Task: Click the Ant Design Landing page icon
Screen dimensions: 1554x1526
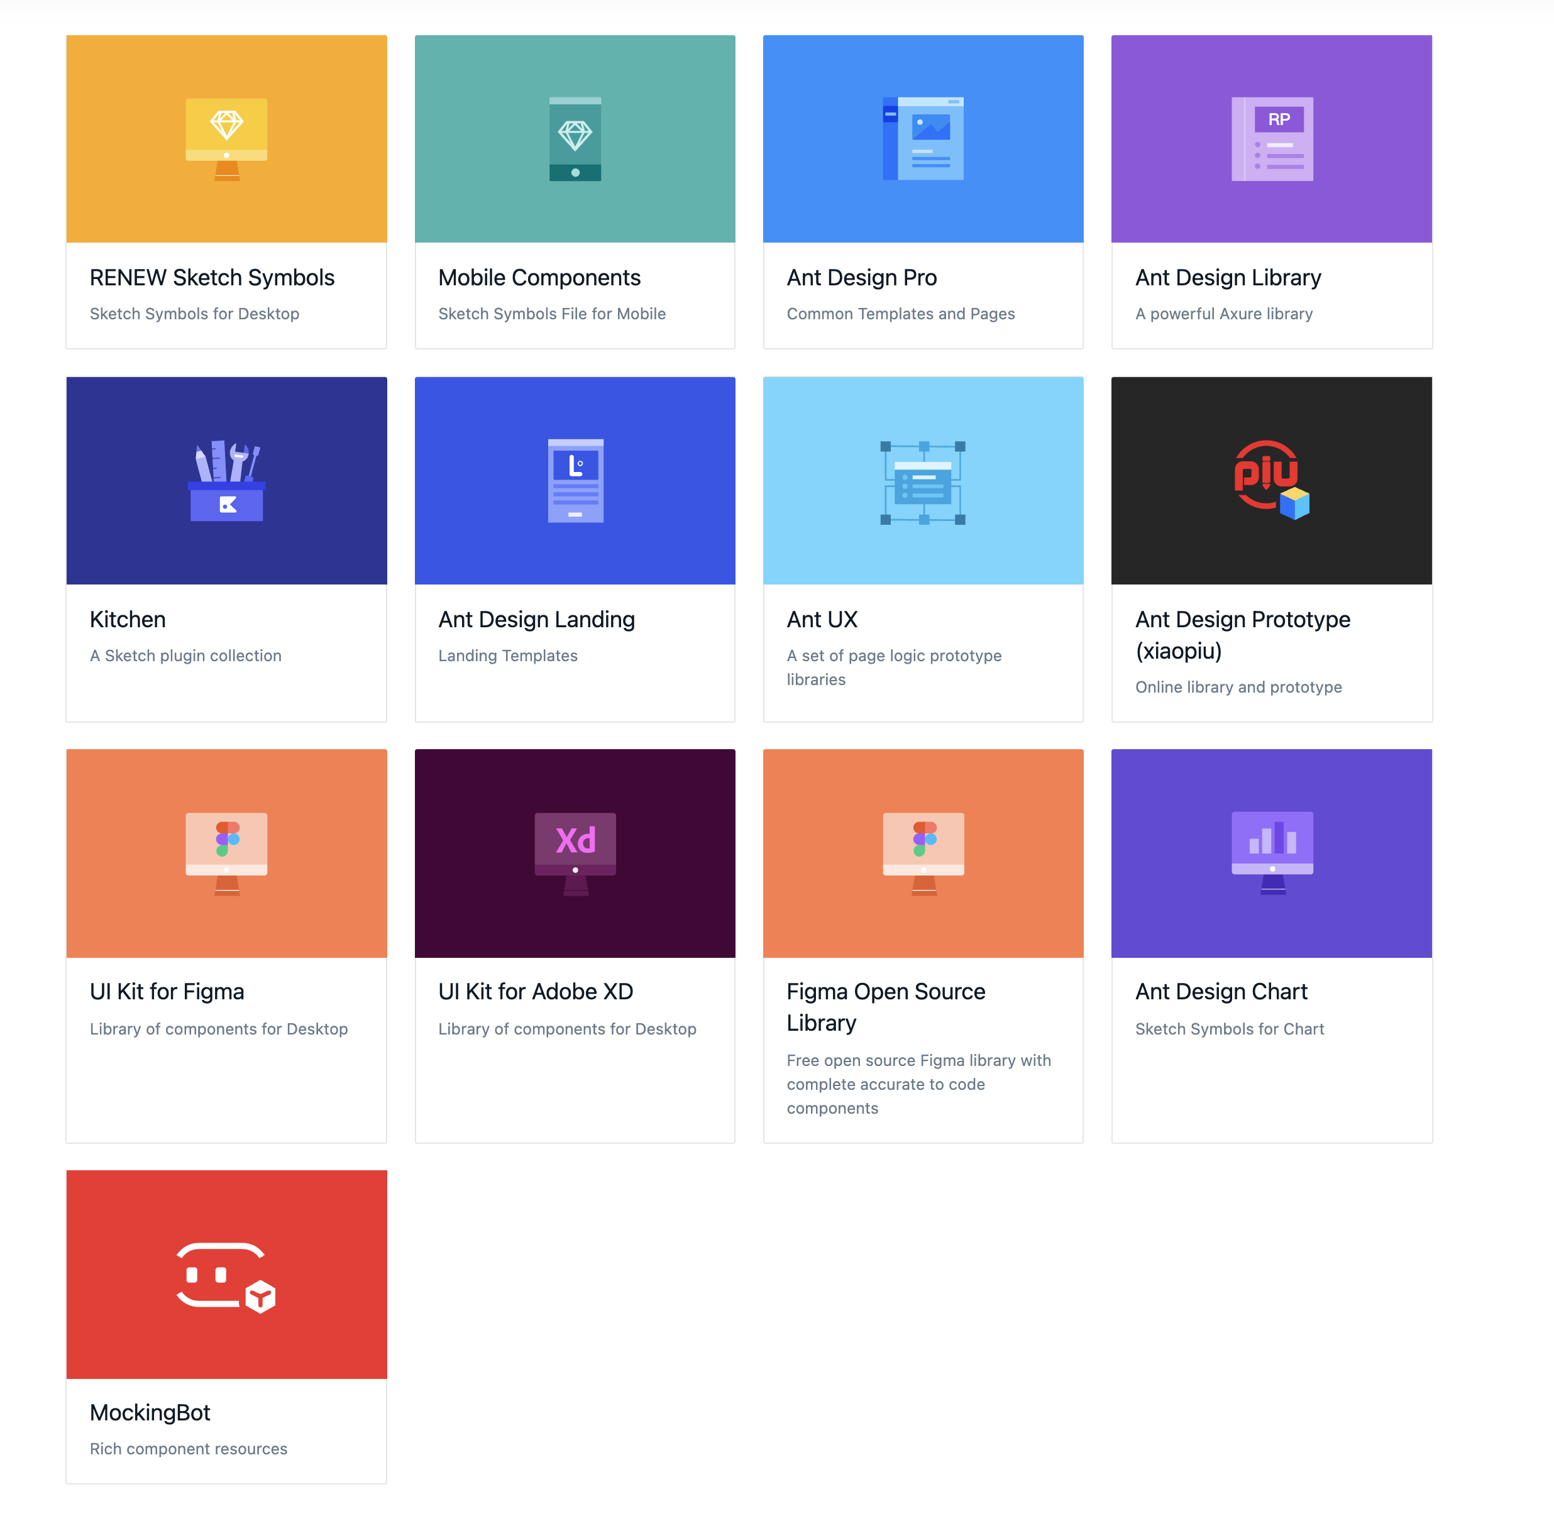Action: click(x=575, y=481)
